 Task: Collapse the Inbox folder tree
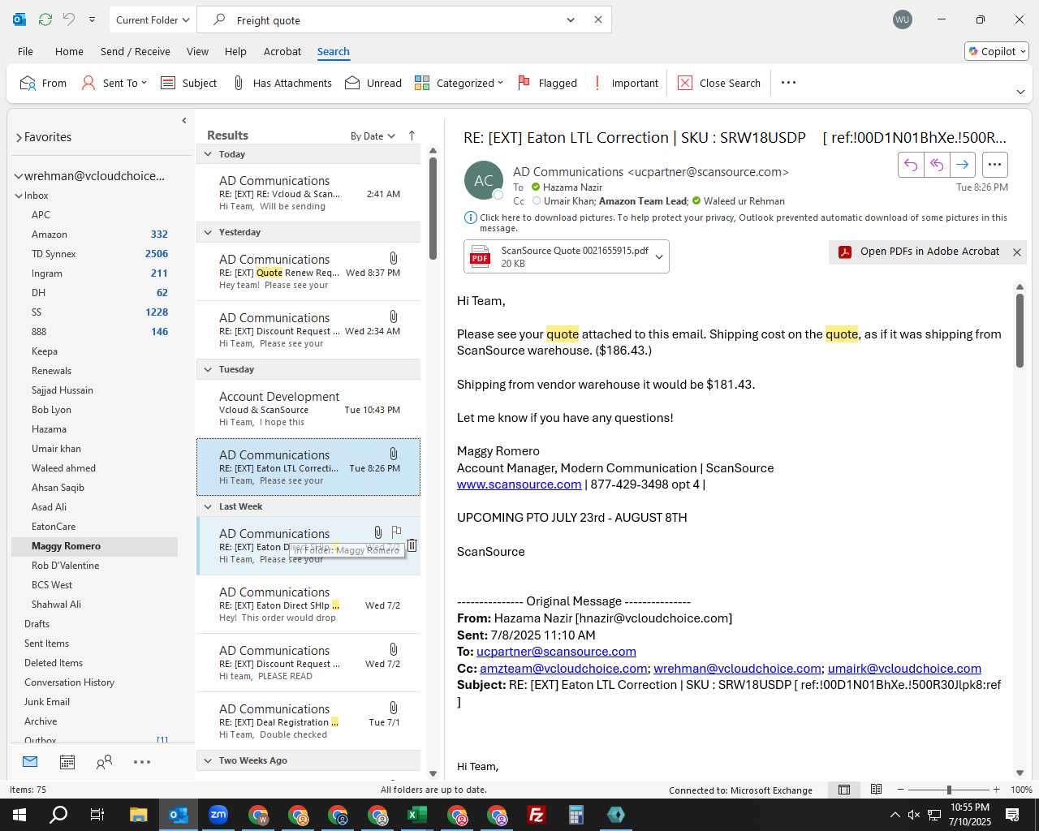coord(19,196)
